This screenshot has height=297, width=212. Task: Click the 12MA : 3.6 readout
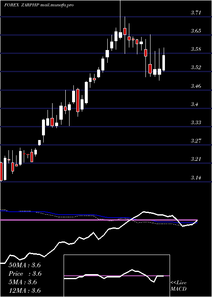pyautogui.click(x=25, y=291)
